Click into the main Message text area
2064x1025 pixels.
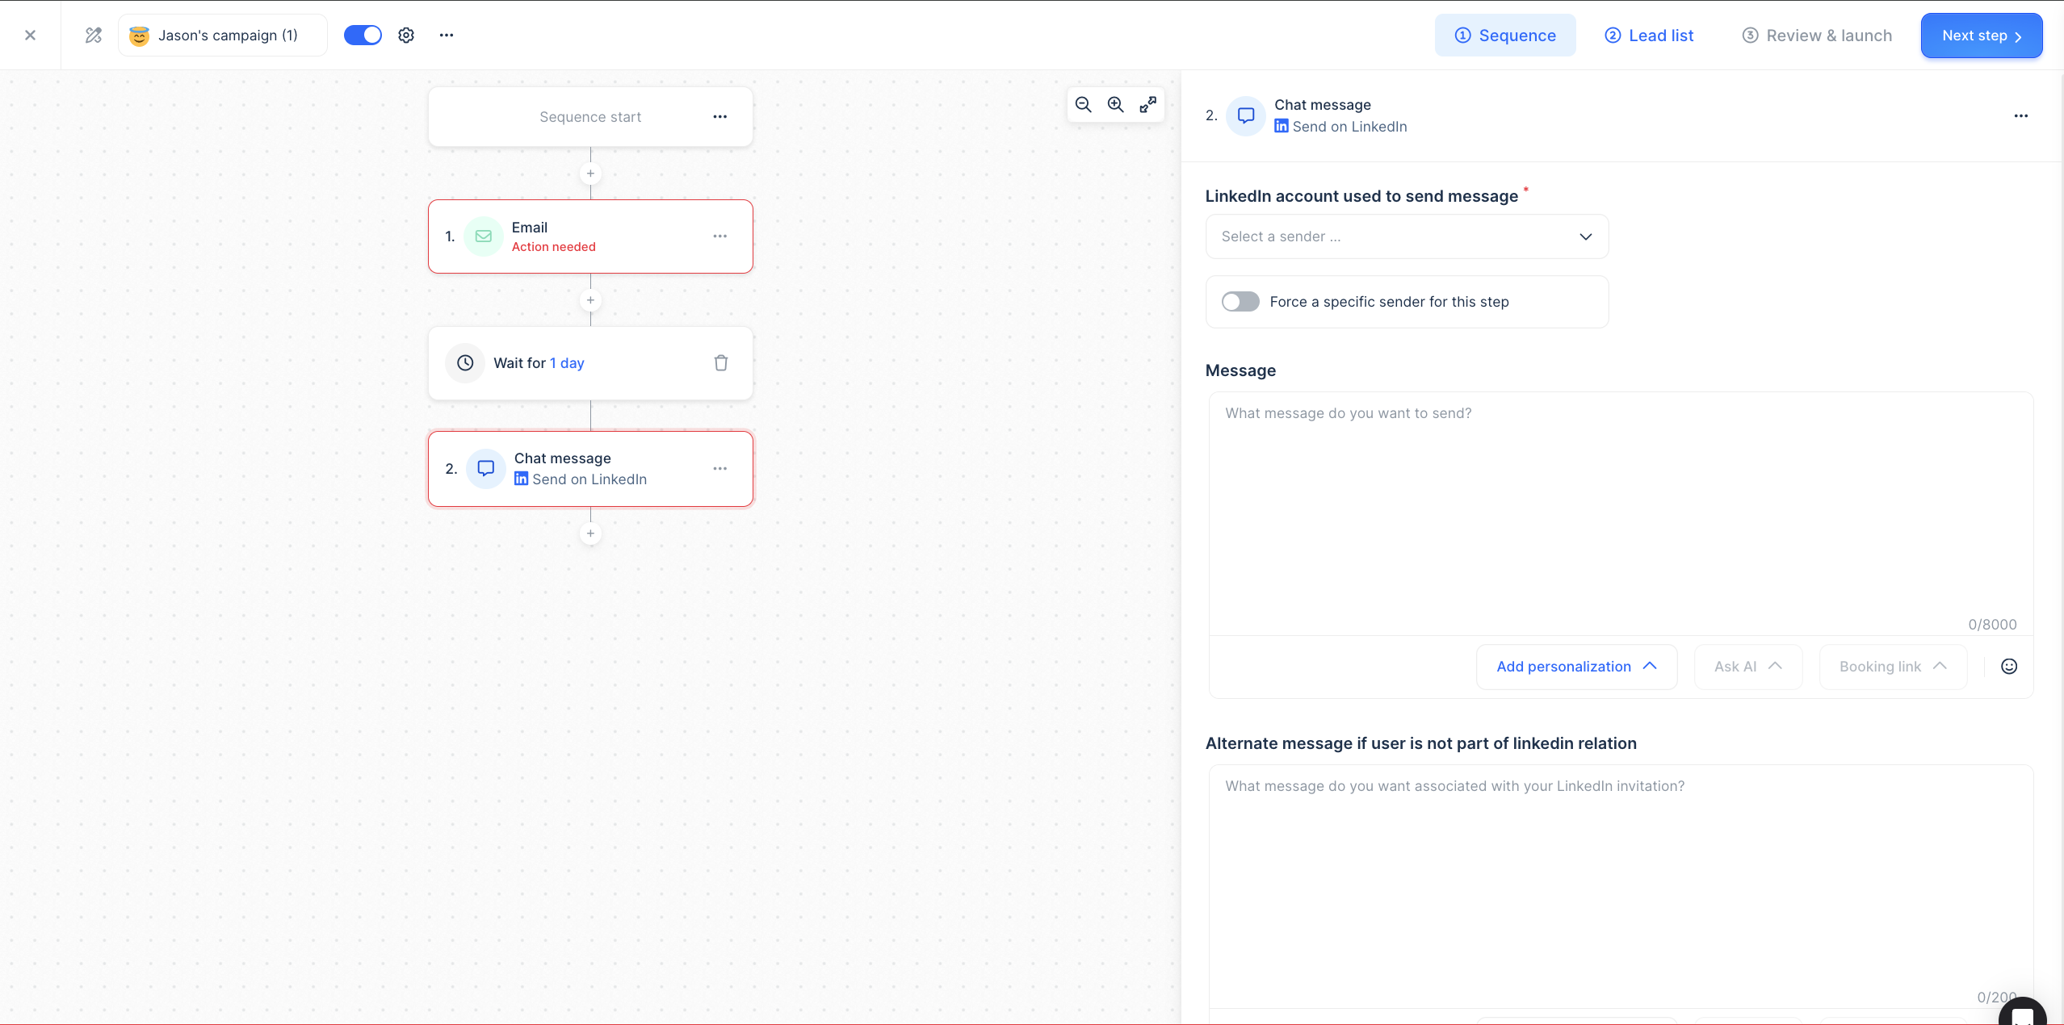(1619, 508)
